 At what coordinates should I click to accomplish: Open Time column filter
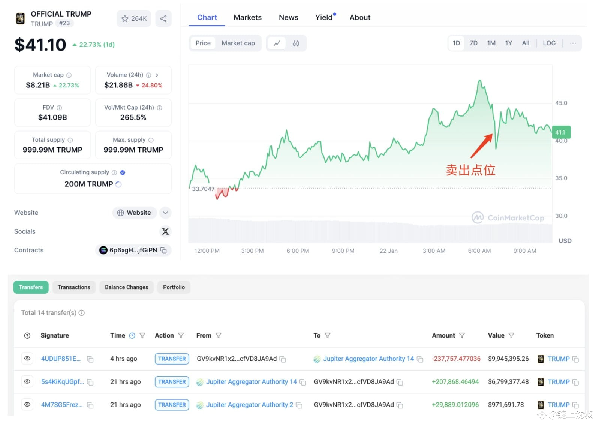click(x=142, y=336)
